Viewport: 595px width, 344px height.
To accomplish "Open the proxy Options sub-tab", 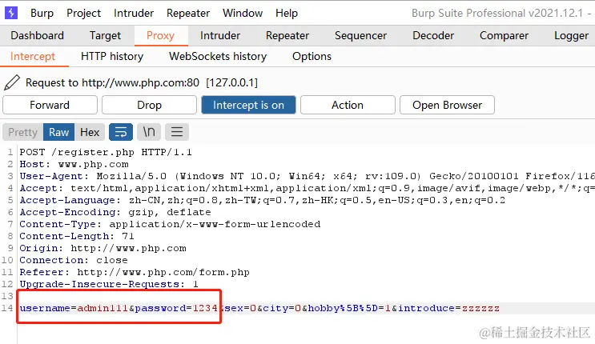I will pos(312,57).
